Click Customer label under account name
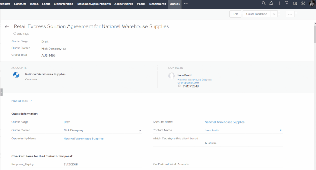The width and height of the screenshot is (316, 170). [31, 80]
